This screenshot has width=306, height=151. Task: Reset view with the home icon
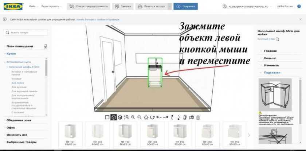[x=146, y=117]
